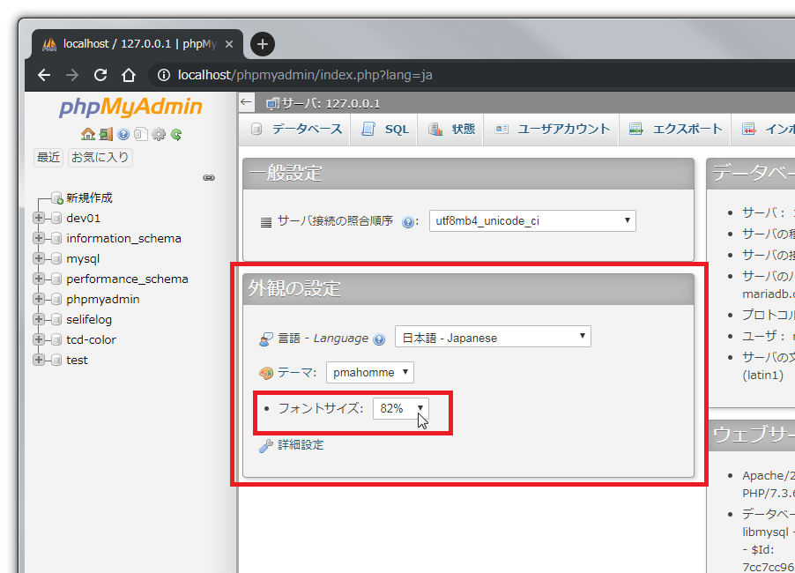Click the logout door icon
Screen dimensions: 795x573
pos(105,135)
